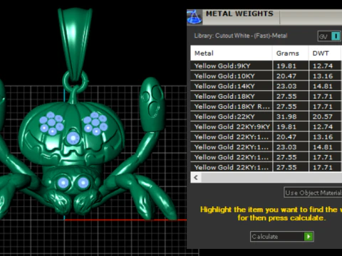Screen dimensions: 342x256
Task: Click the Metal column header
Action: click(x=232, y=53)
